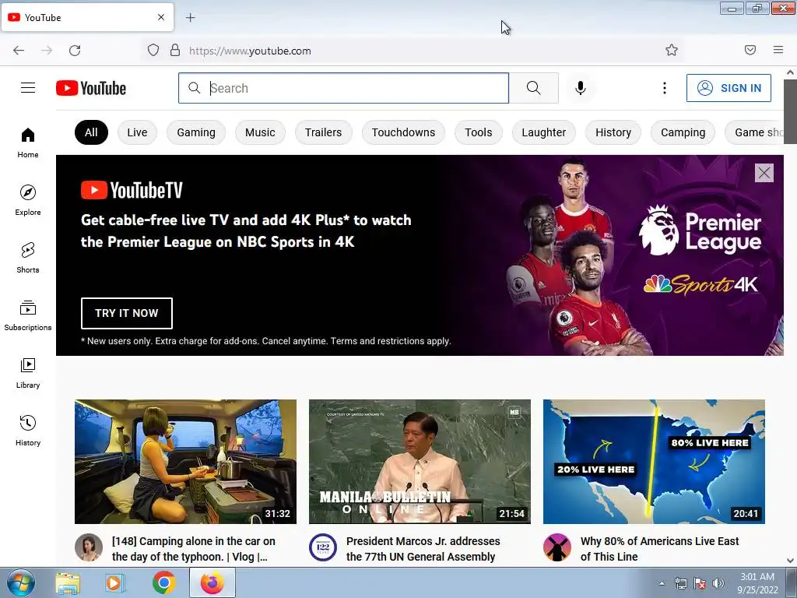
Task: Click the SIGN IN button
Action: pyautogui.click(x=729, y=88)
